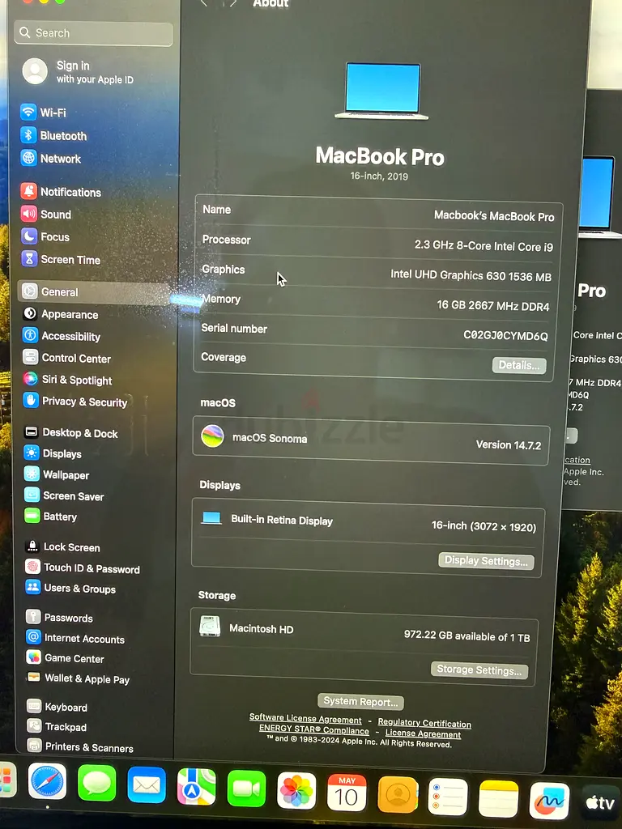Viewport: 622px width, 829px height.
Task: Launch Safari from the Dock
Action: point(47,781)
